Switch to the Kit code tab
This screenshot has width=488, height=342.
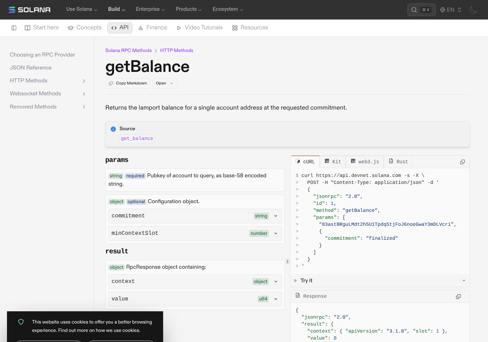333,162
